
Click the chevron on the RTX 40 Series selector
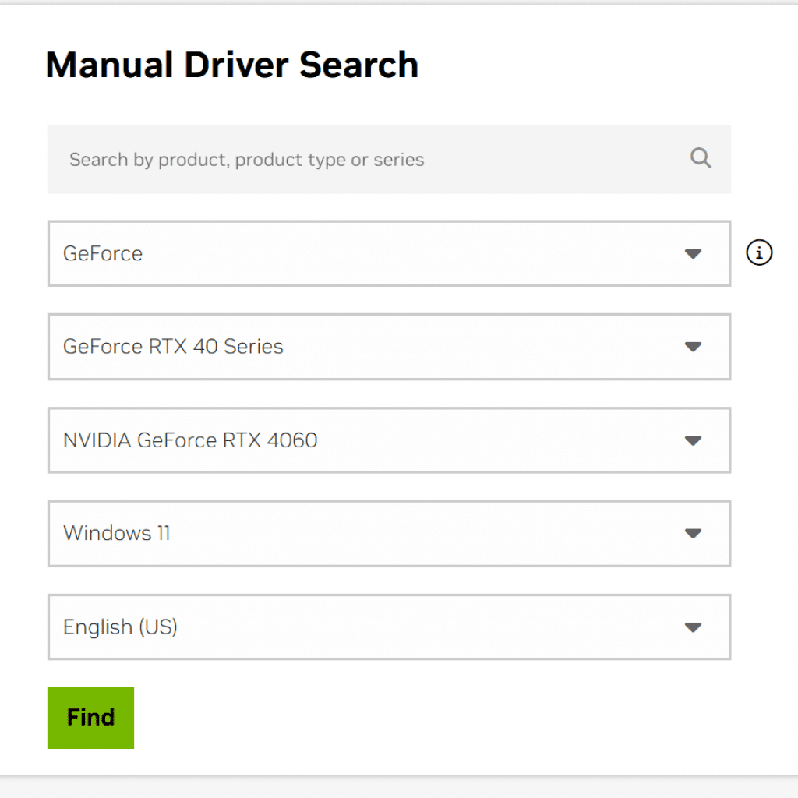click(x=693, y=347)
